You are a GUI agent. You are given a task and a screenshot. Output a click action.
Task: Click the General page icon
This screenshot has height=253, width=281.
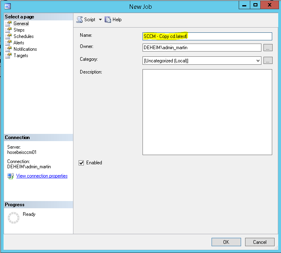click(x=8, y=24)
